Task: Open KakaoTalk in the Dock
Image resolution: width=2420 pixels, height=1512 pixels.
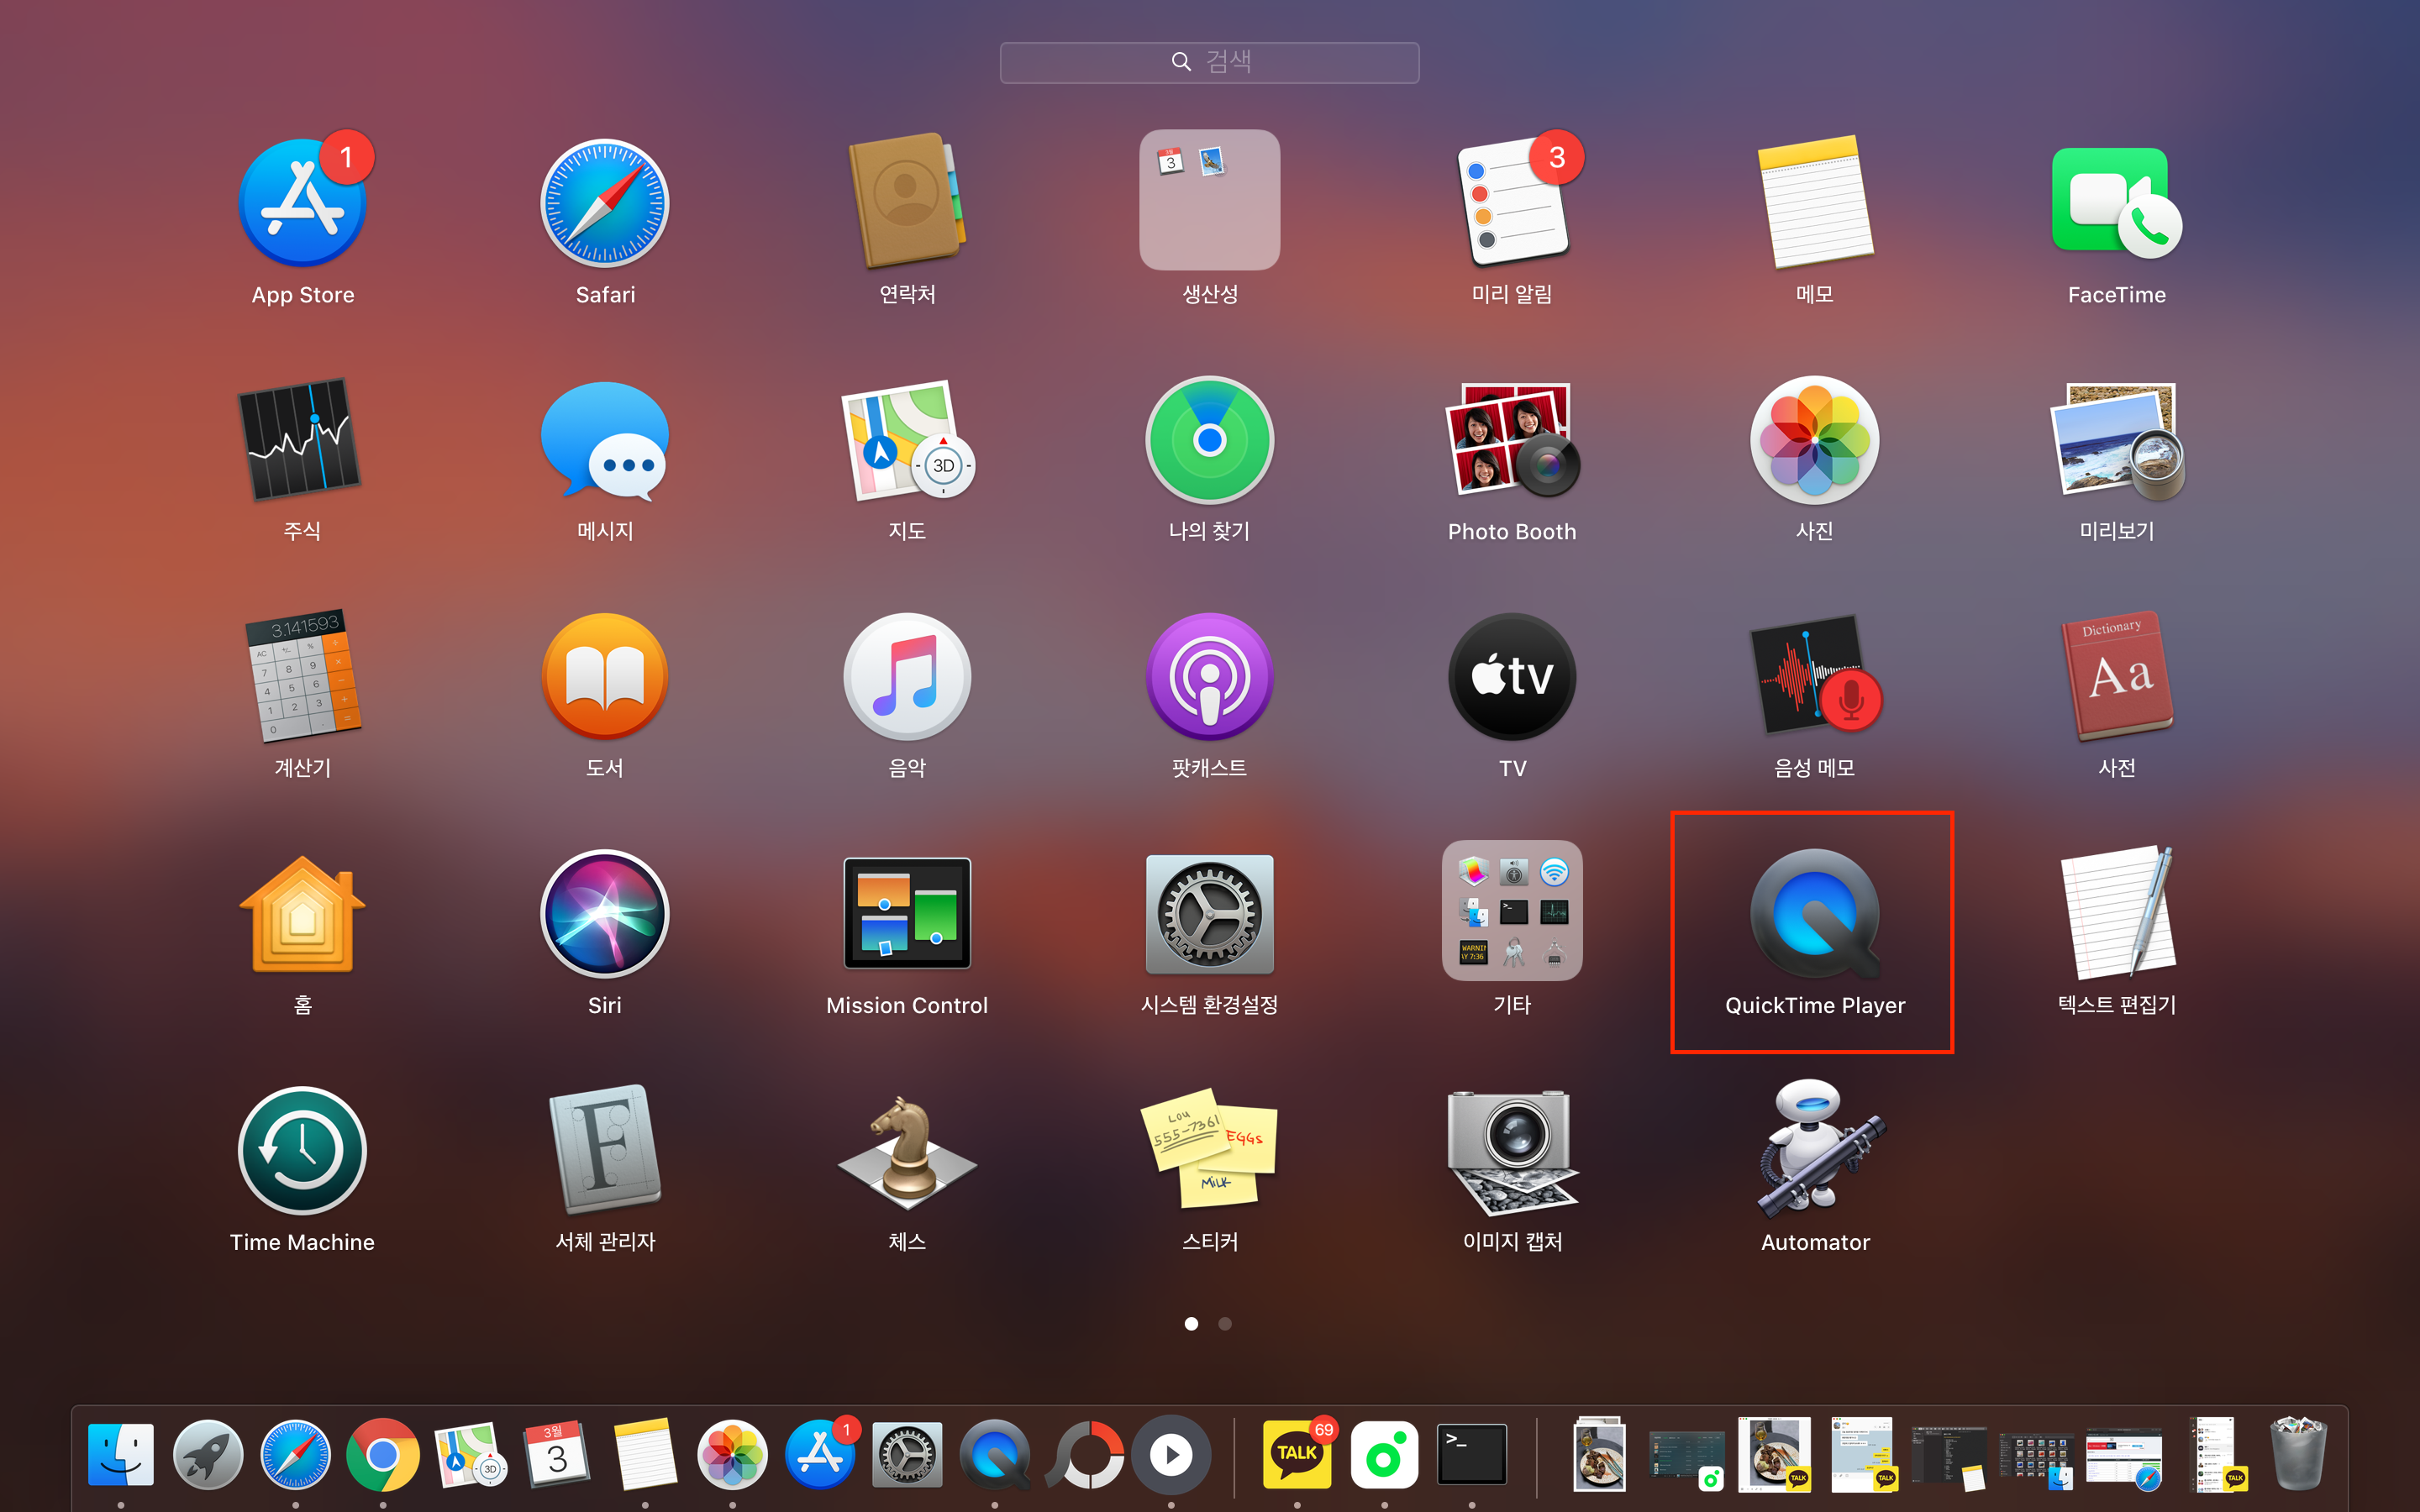Action: 1297,1455
